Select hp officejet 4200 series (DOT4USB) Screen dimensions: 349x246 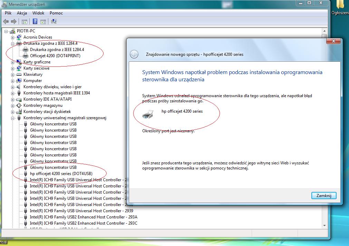61,174
